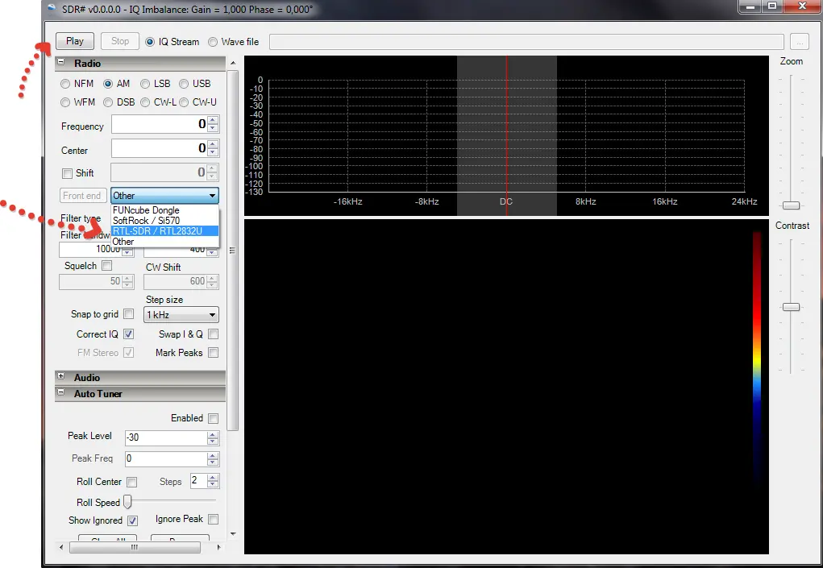Collapse the Auto Tuner section
This screenshot has height=568, width=823.
tap(61, 394)
